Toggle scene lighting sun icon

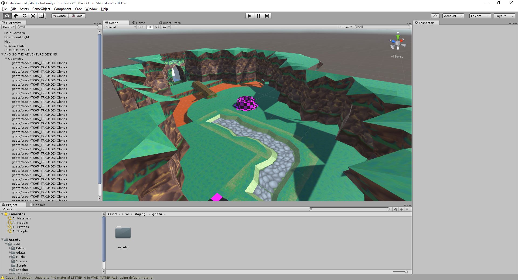150,27
